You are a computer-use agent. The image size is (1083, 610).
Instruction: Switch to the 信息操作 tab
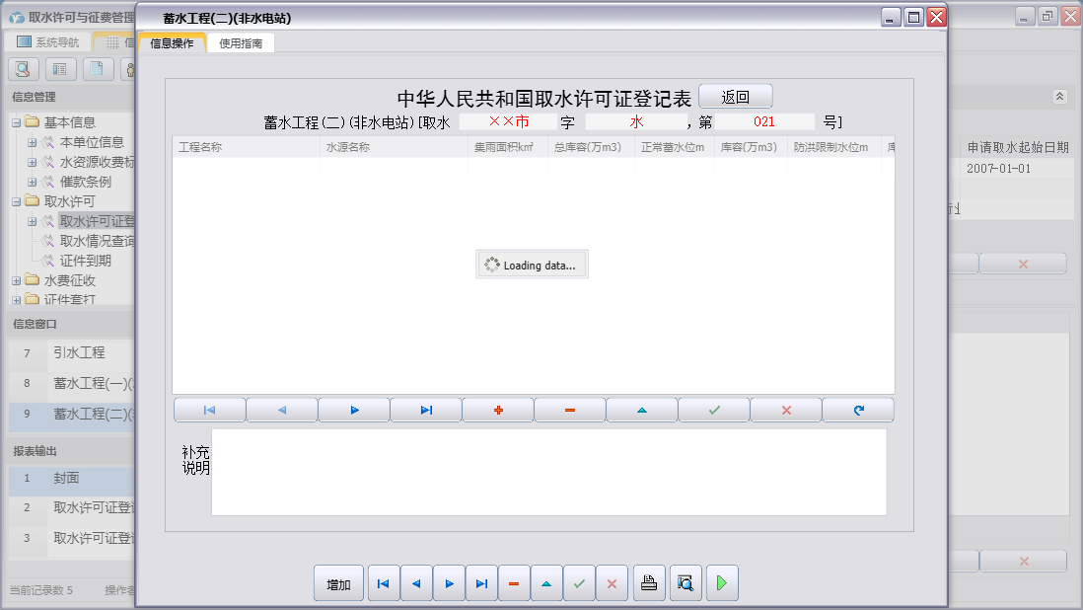click(172, 42)
